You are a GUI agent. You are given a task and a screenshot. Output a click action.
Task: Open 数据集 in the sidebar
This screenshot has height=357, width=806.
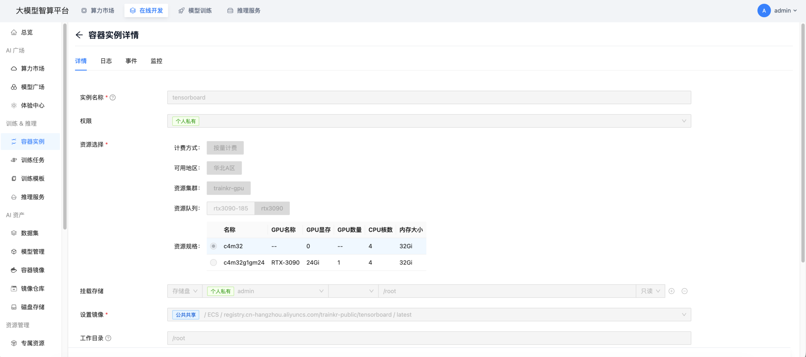(30, 233)
